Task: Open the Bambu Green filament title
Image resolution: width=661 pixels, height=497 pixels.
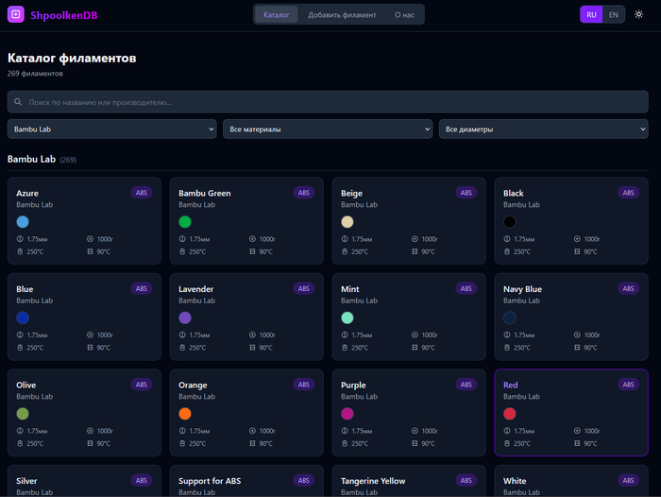Action: [x=205, y=194]
